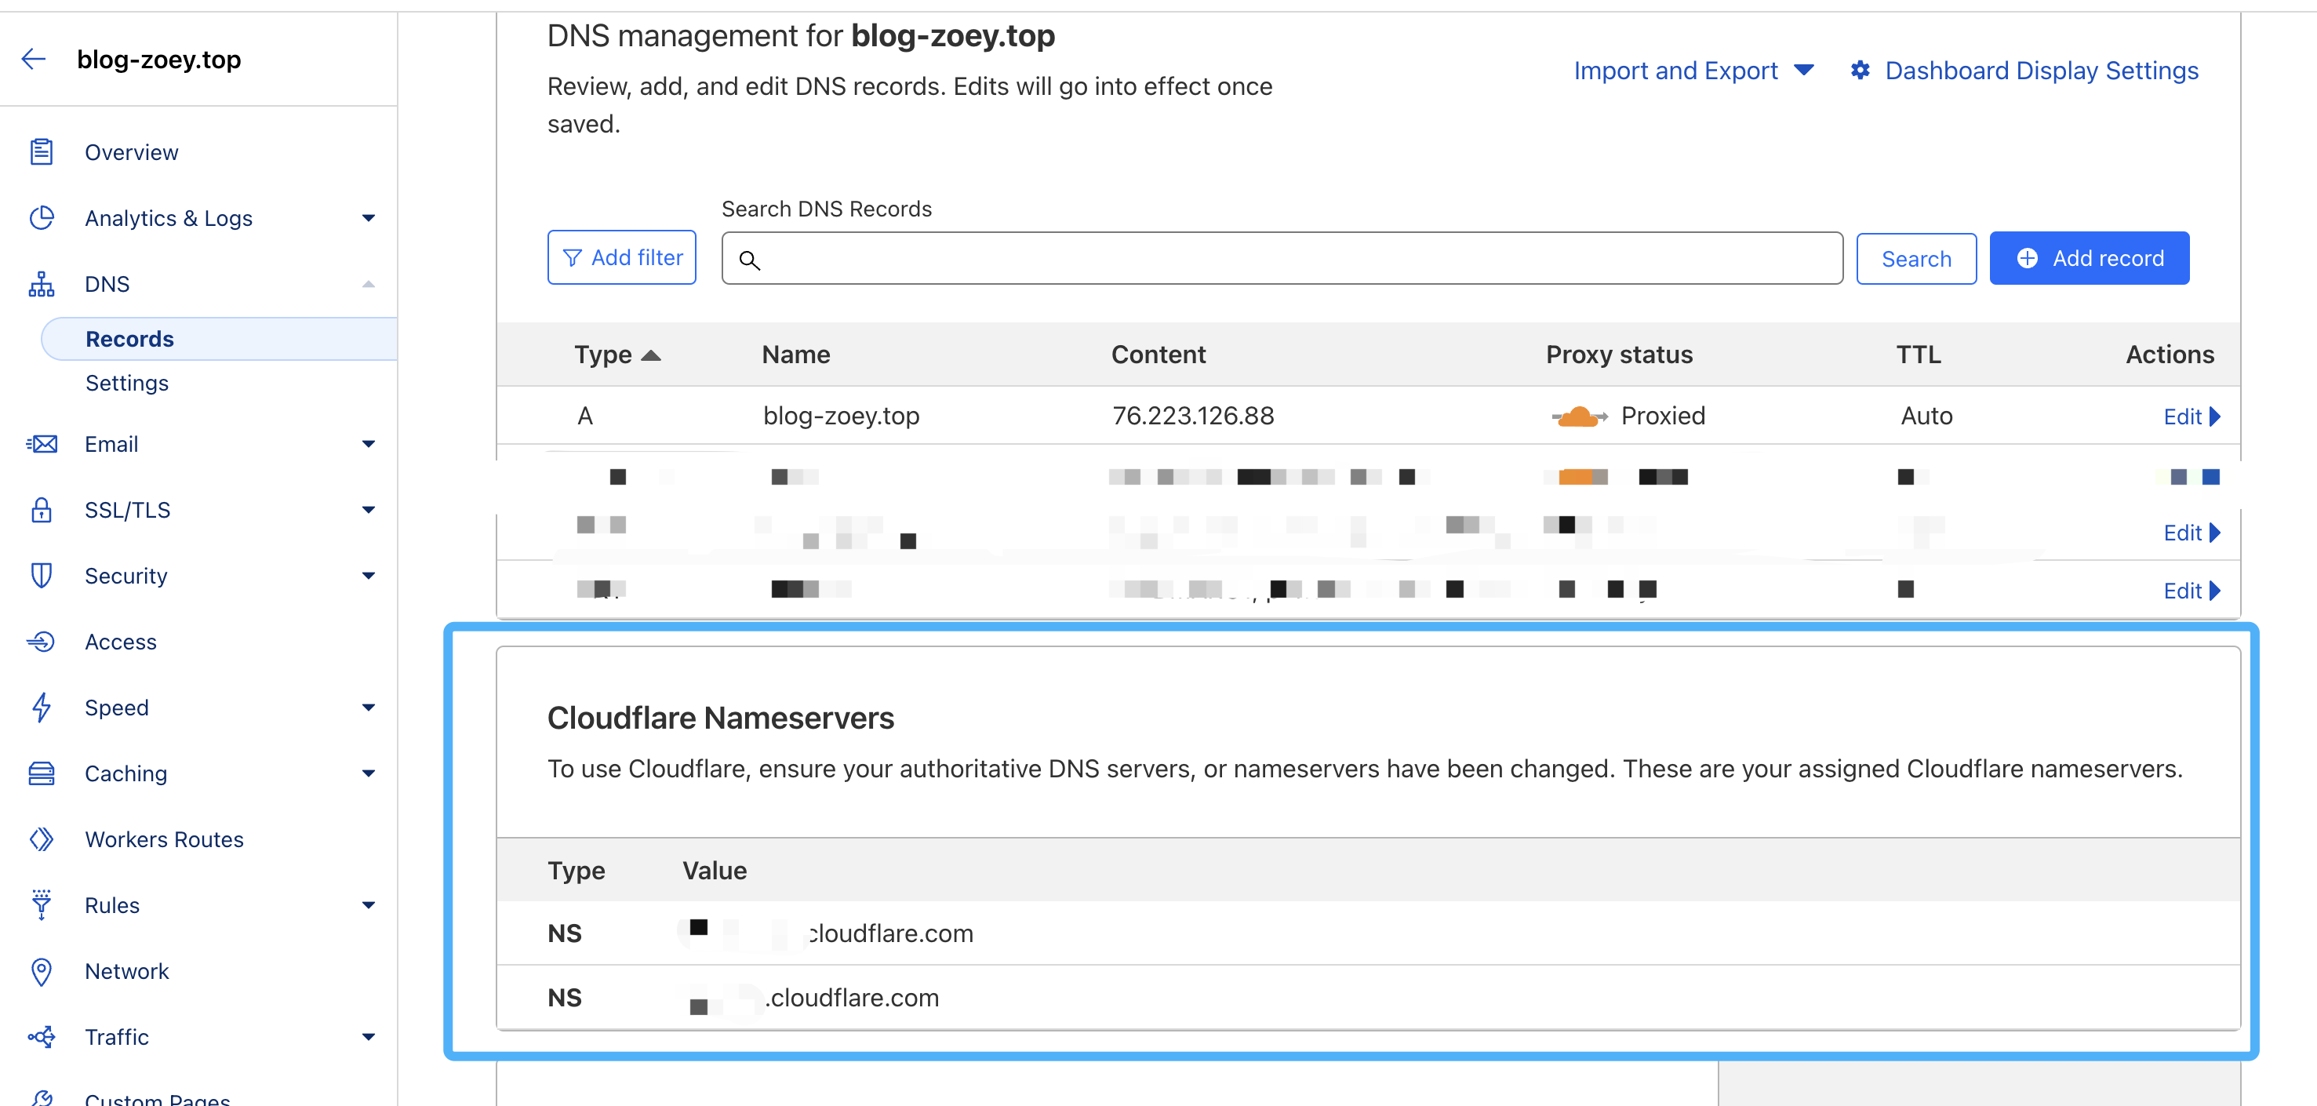Click the SSL/TLS padlock icon

click(x=42, y=510)
